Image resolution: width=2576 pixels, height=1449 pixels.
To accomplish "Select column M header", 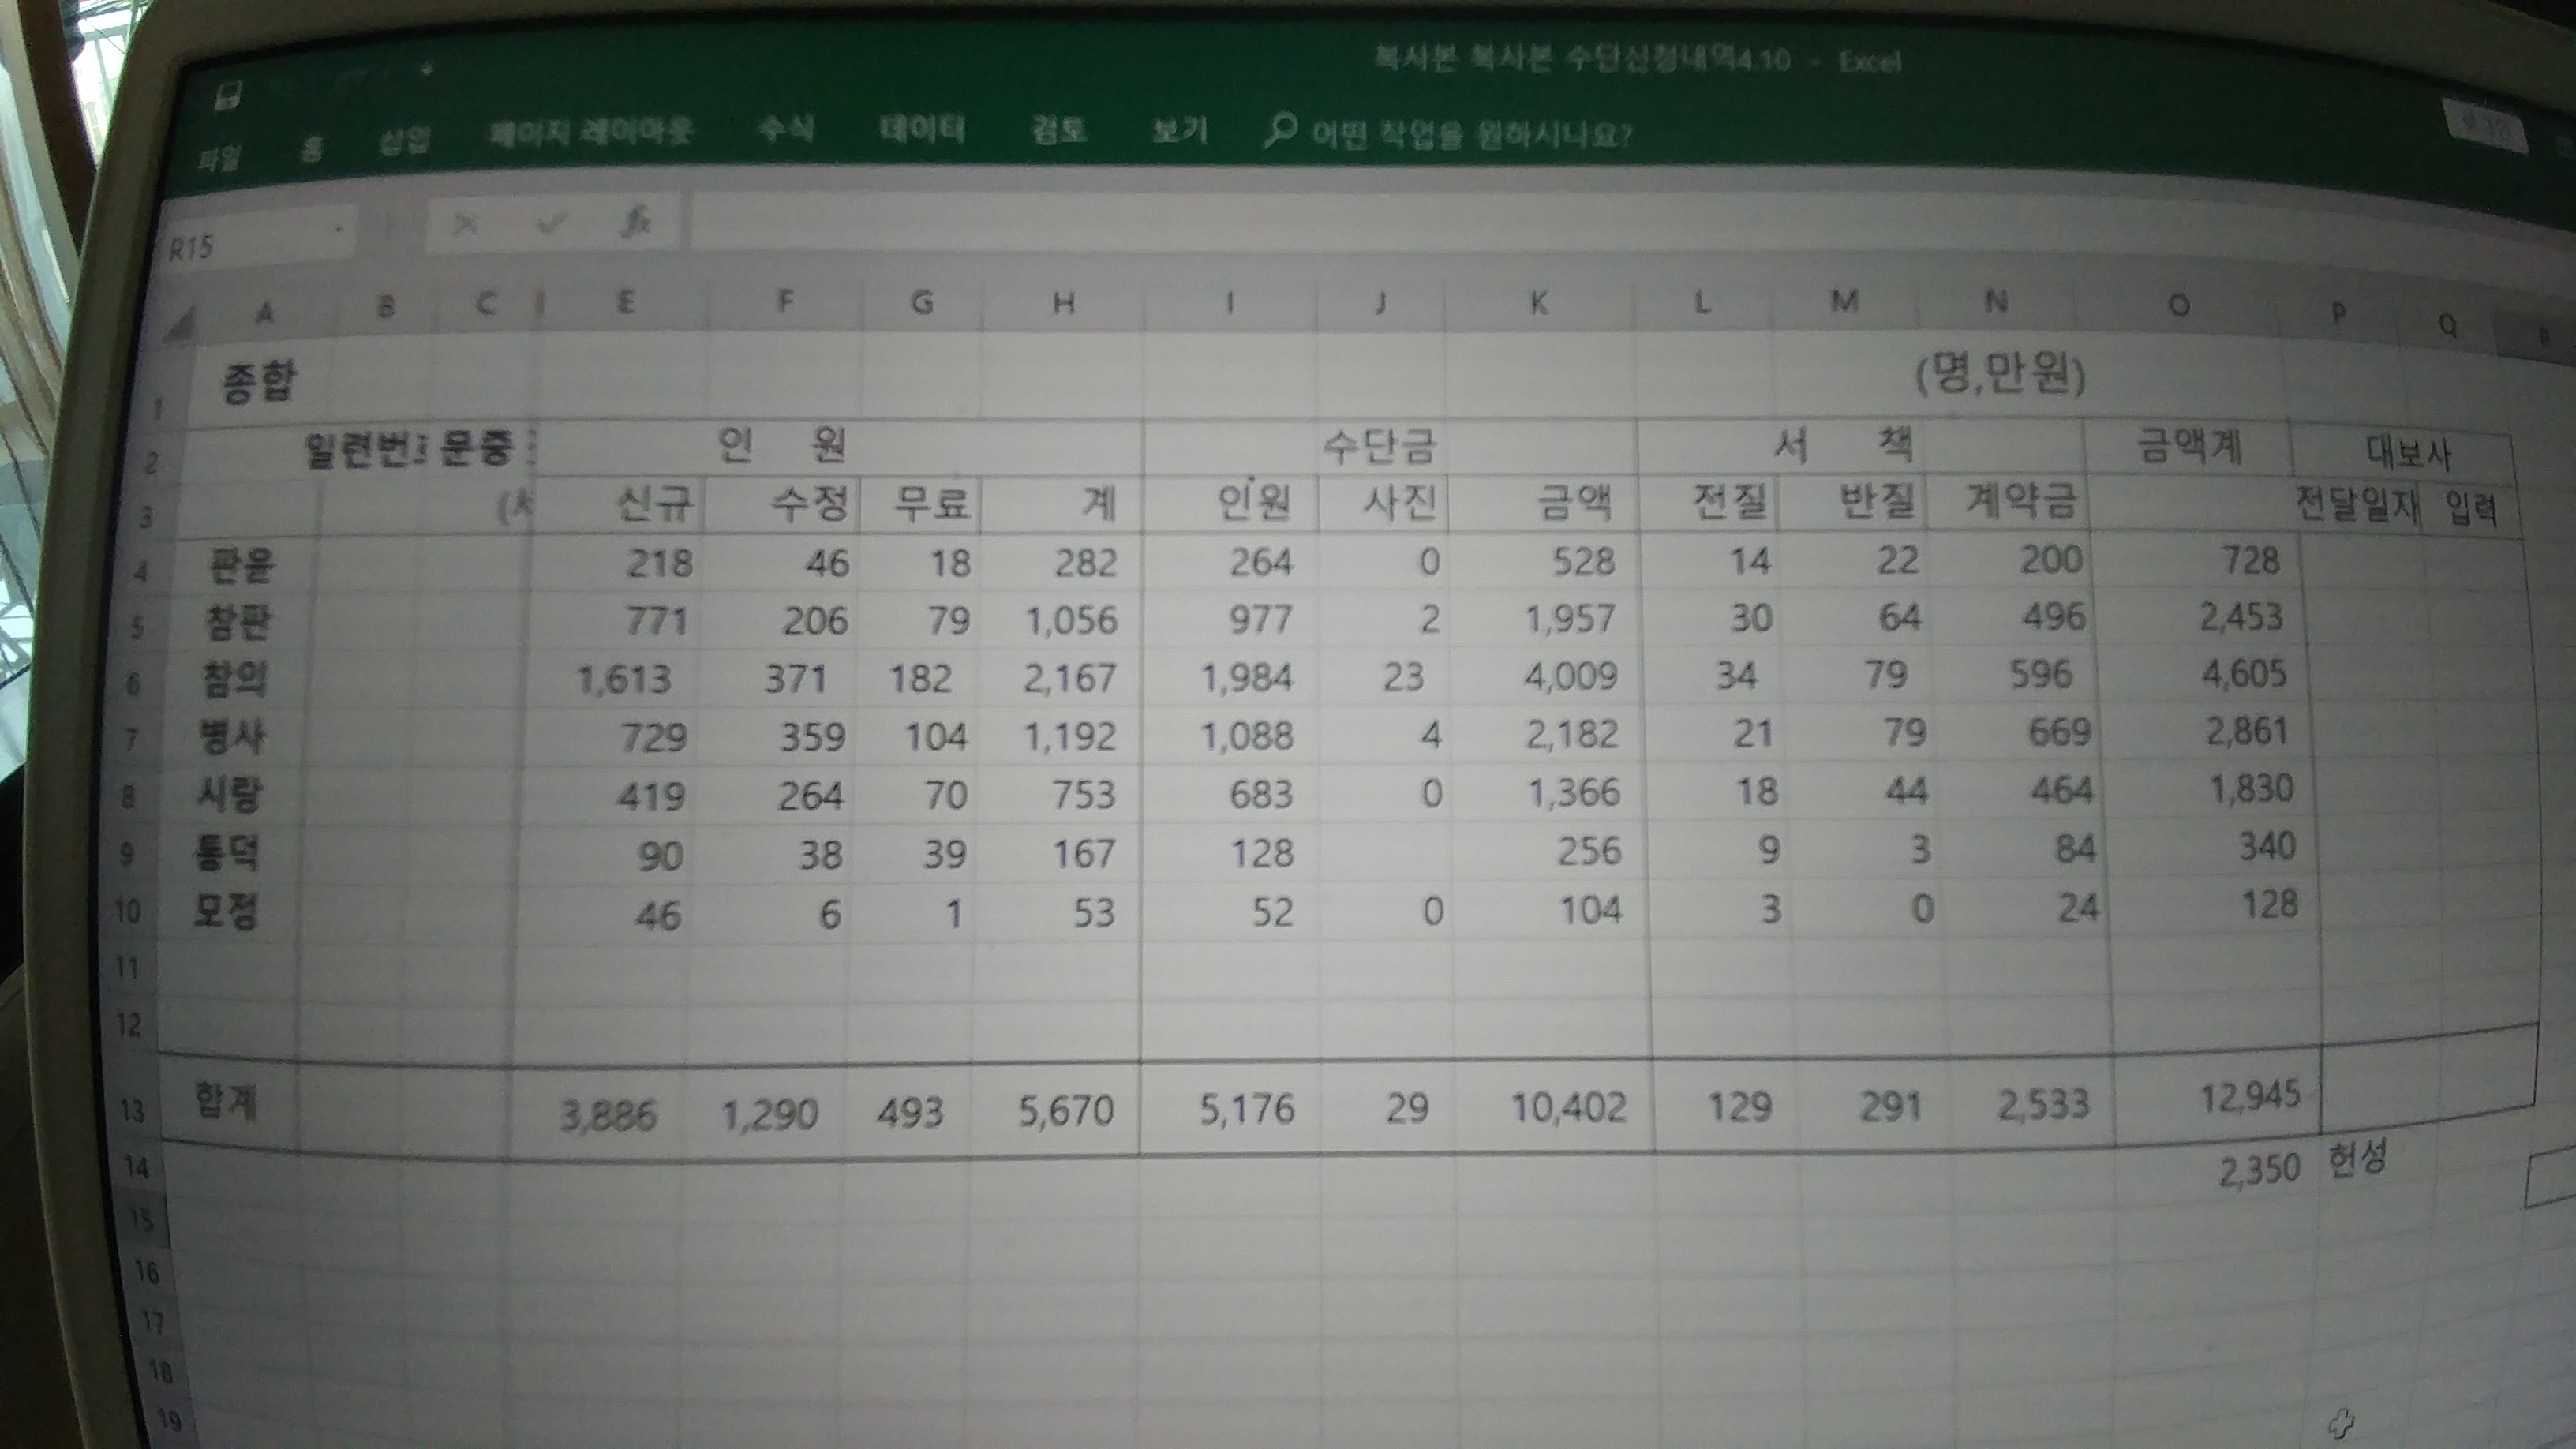I will coord(1845,301).
